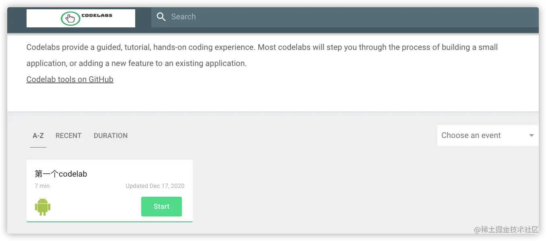The width and height of the screenshot is (546, 241).
Task: Click the green line under the codelab card
Action: point(109,221)
